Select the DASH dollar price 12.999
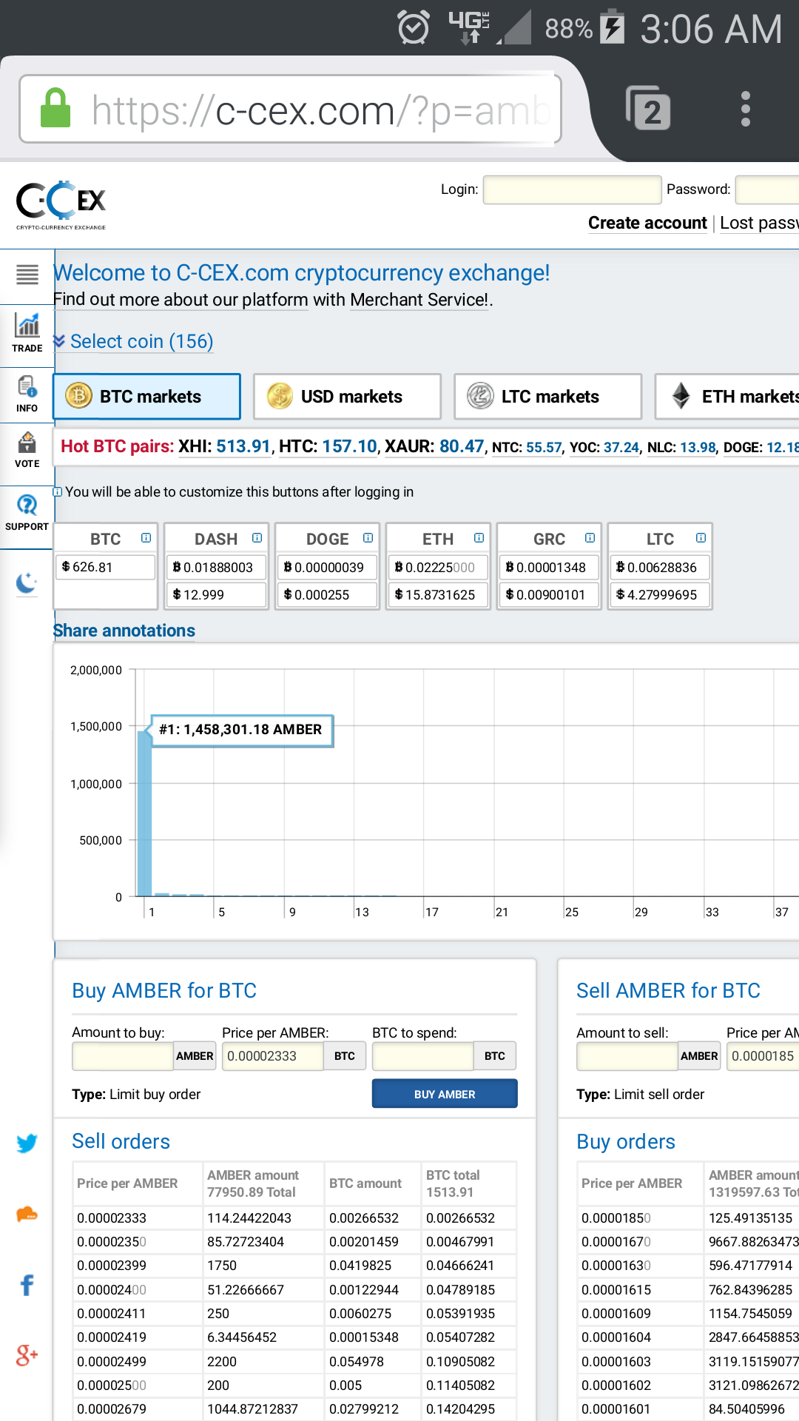 216,594
